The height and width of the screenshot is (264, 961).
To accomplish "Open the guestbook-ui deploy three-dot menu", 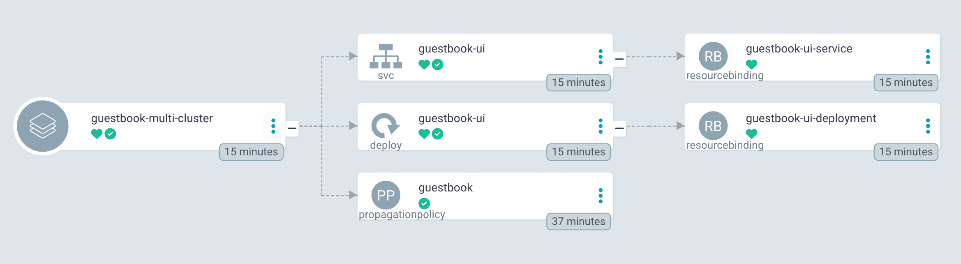I will pos(601,126).
